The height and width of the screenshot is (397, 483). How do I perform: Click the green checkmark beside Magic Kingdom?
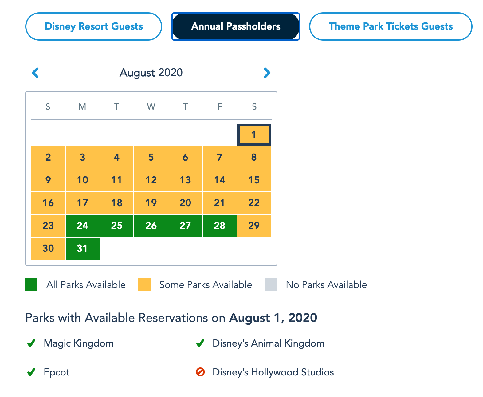tap(31, 343)
